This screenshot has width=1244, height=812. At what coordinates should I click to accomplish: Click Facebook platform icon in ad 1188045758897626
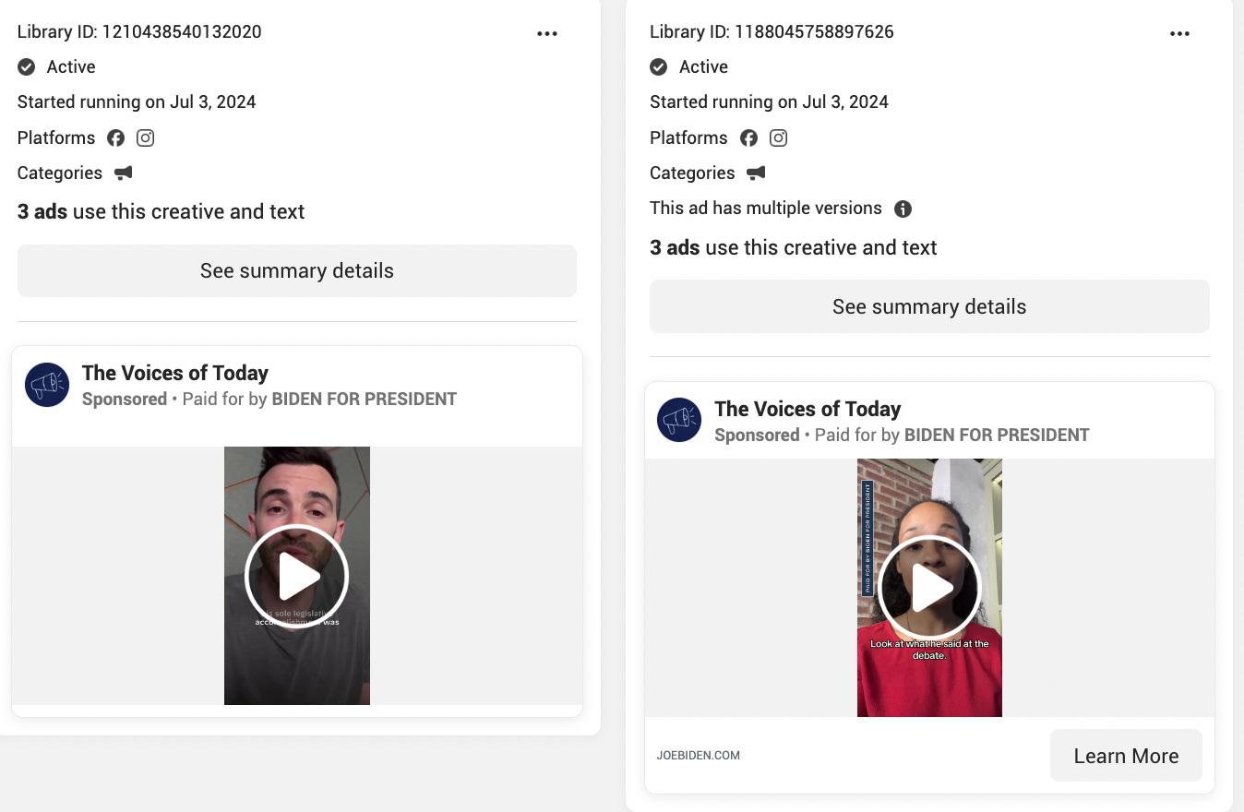click(748, 138)
